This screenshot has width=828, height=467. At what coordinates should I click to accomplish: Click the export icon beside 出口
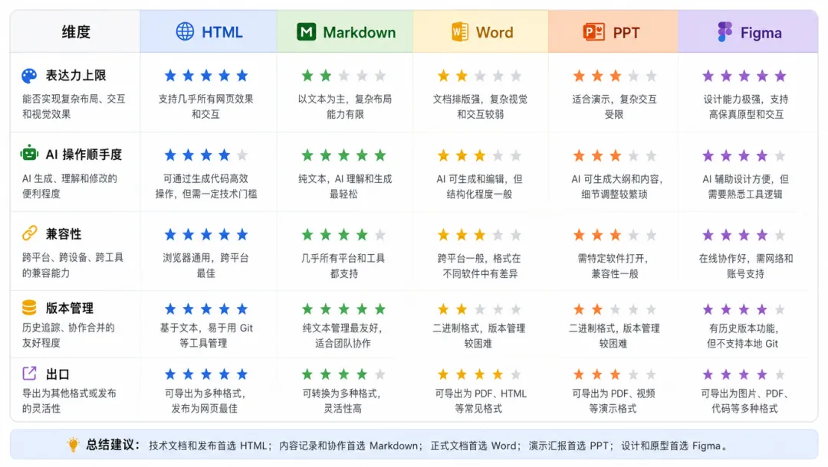pos(30,373)
